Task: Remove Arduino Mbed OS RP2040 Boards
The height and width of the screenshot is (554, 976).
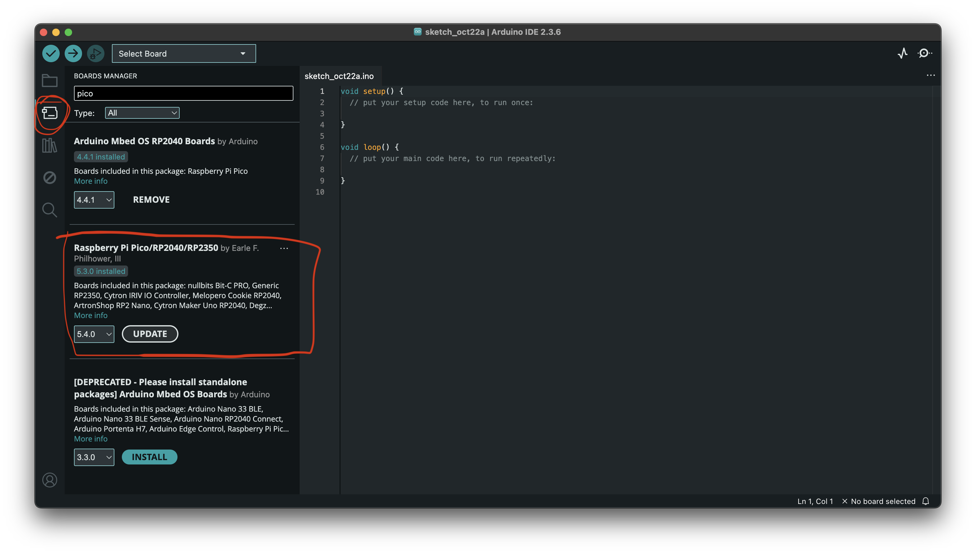Action: (151, 200)
